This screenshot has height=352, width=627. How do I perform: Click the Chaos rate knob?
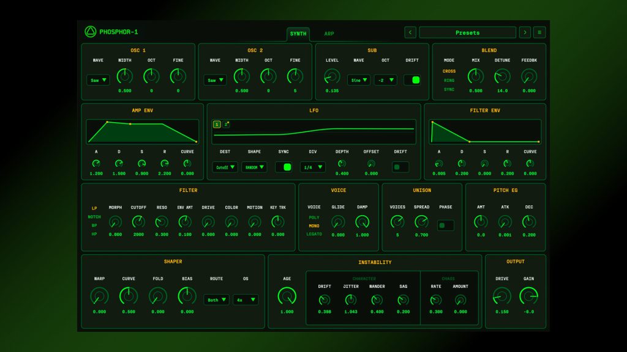pos(436,299)
